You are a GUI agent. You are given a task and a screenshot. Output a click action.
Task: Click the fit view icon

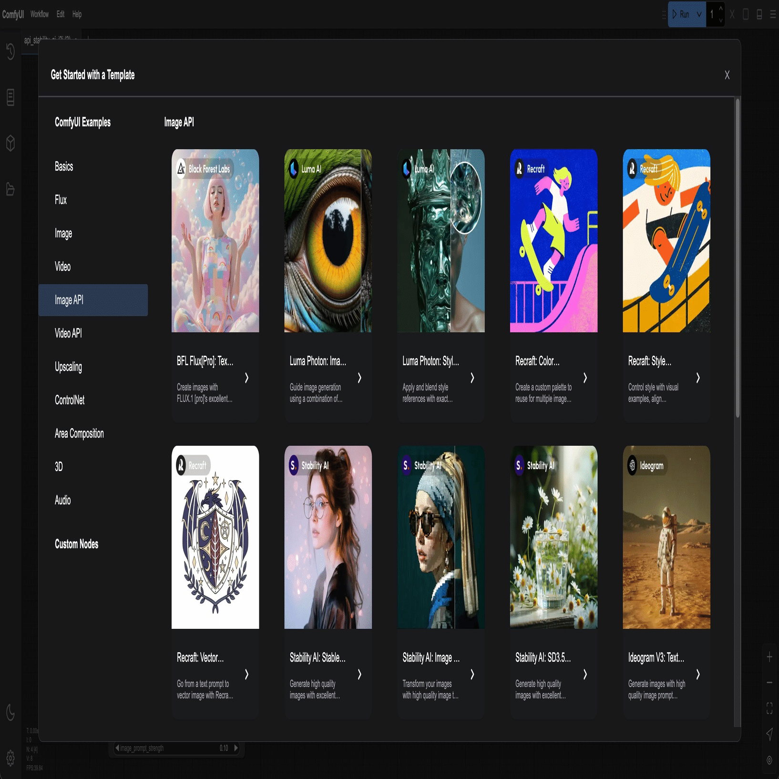[x=769, y=708]
